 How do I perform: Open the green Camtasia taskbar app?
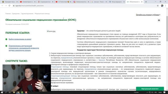[22, 92]
